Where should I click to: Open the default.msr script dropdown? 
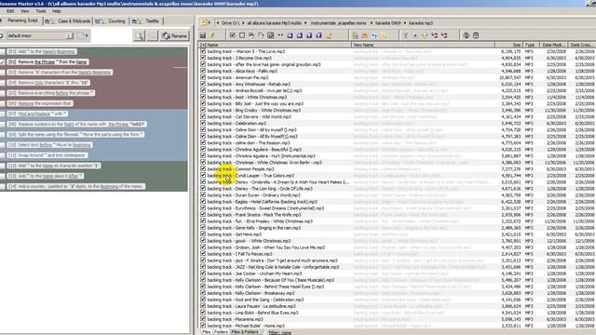69,35
